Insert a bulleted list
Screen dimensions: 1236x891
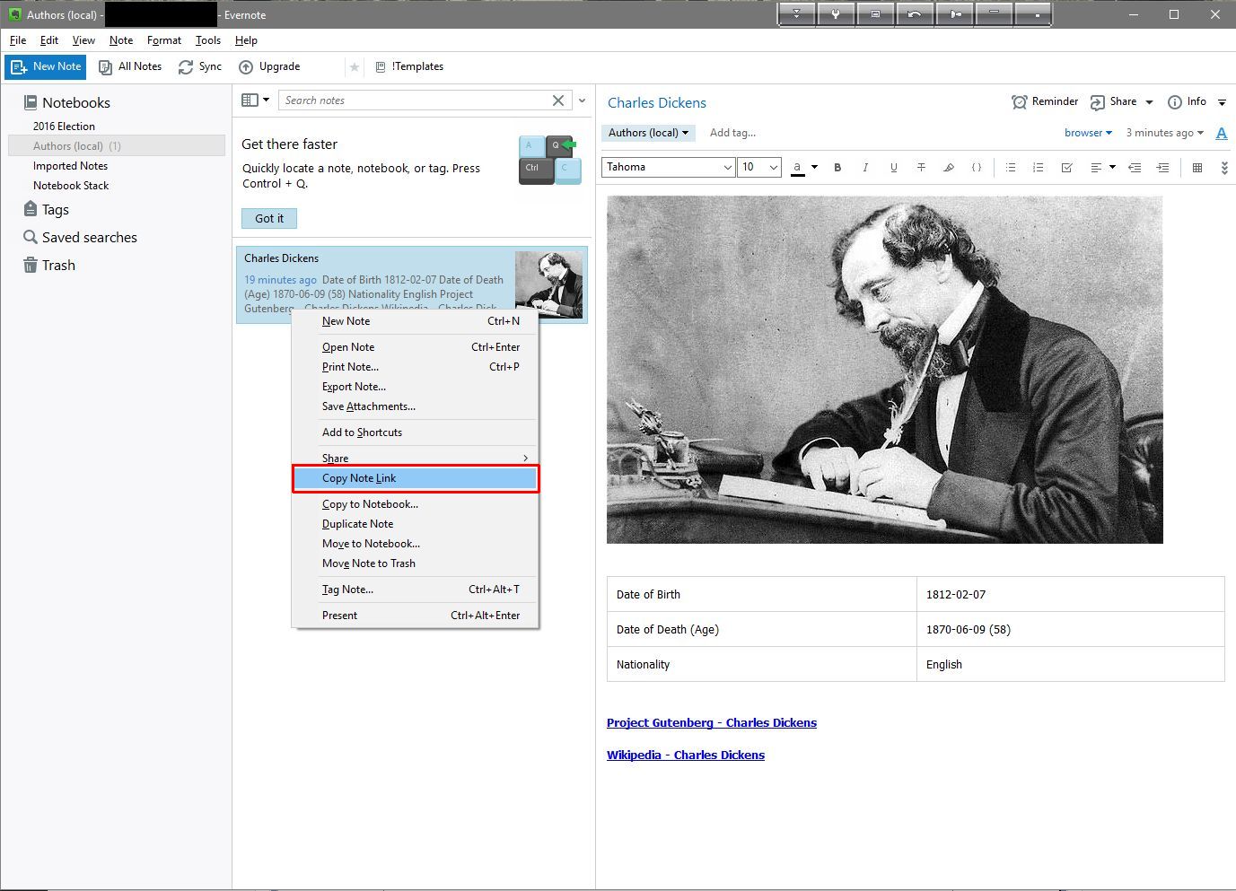pos(1011,167)
